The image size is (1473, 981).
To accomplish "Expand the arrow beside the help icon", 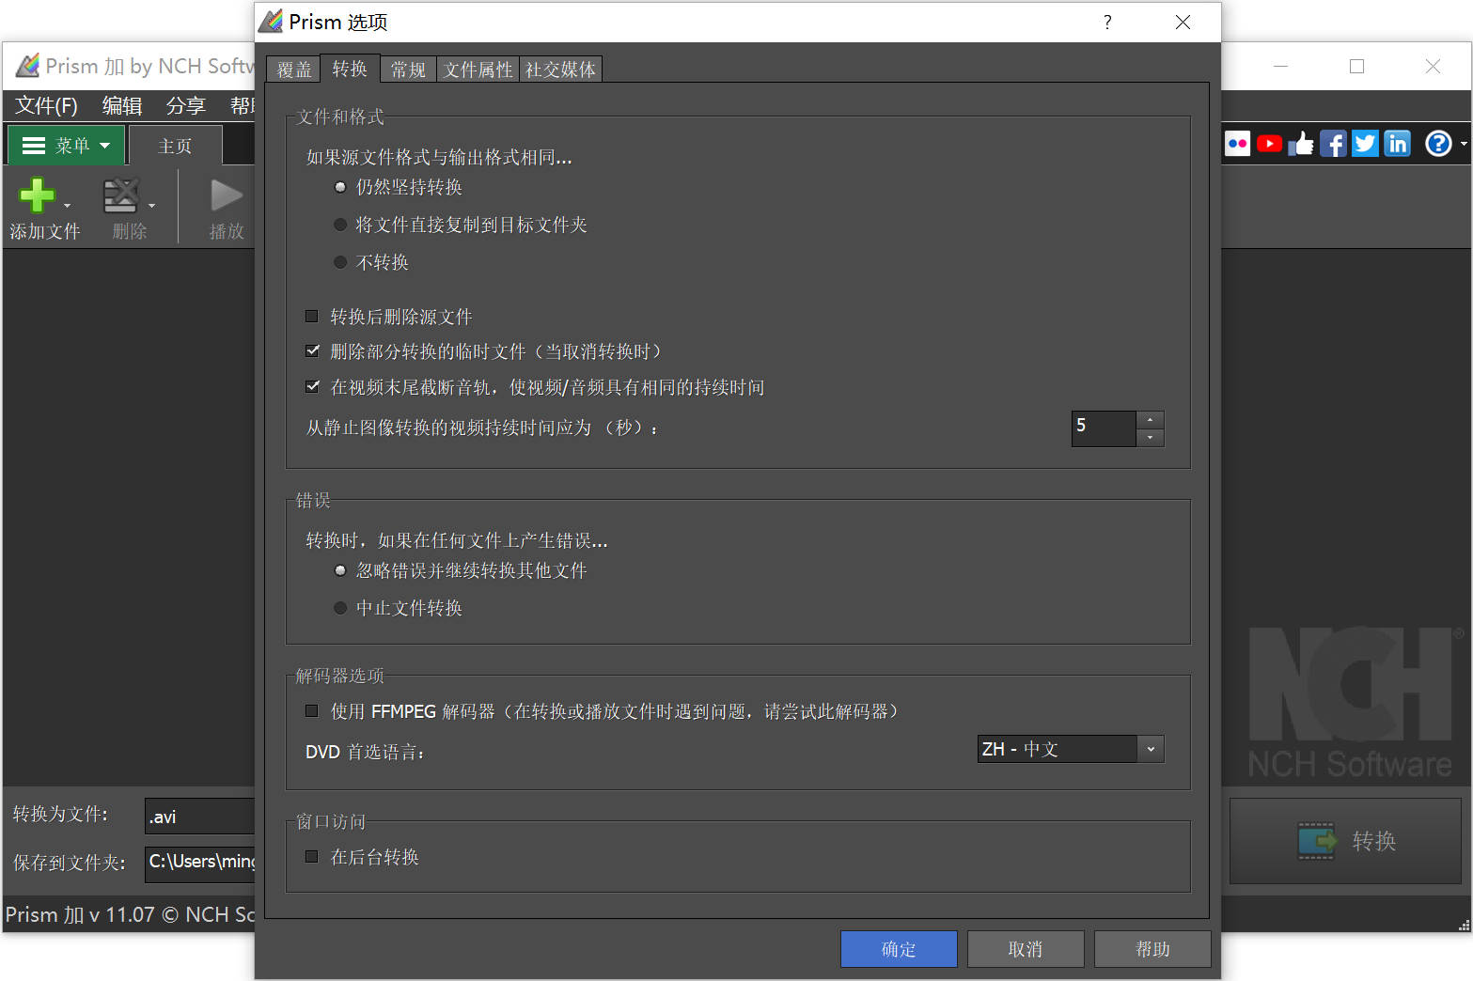I will pos(1464,144).
